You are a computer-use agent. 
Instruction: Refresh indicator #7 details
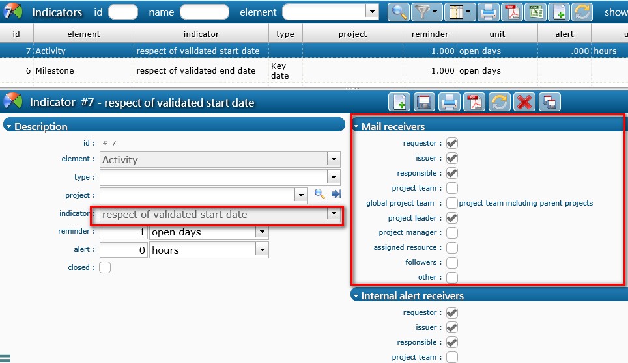(x=500, y=102)
